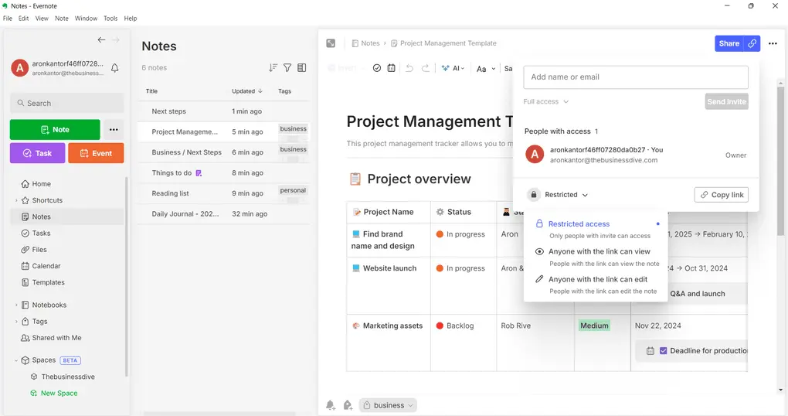This screenshot has height=416, width=788.
Task: Expand Shortcuts in sidebar
Action: point(16,200)
